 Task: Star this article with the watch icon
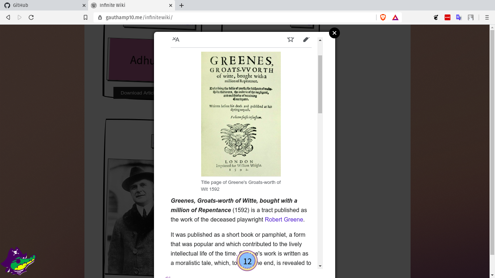coord(291,39)
